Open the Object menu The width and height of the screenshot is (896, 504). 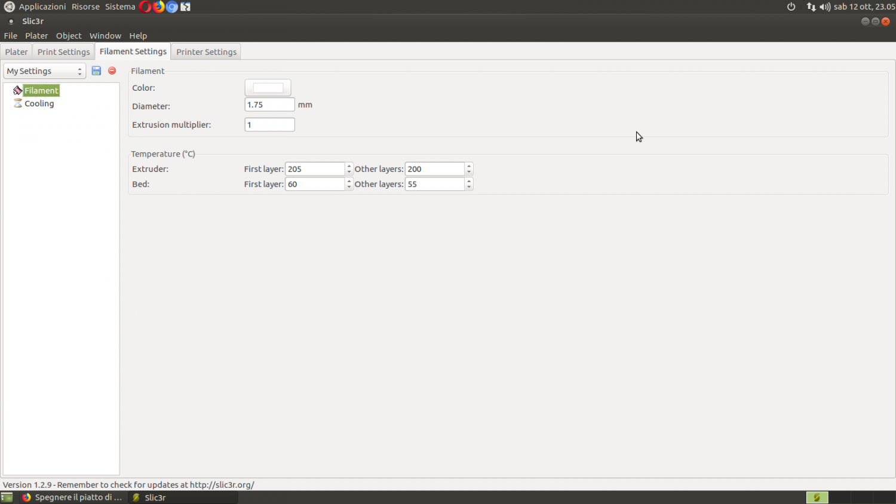point(69,36)
